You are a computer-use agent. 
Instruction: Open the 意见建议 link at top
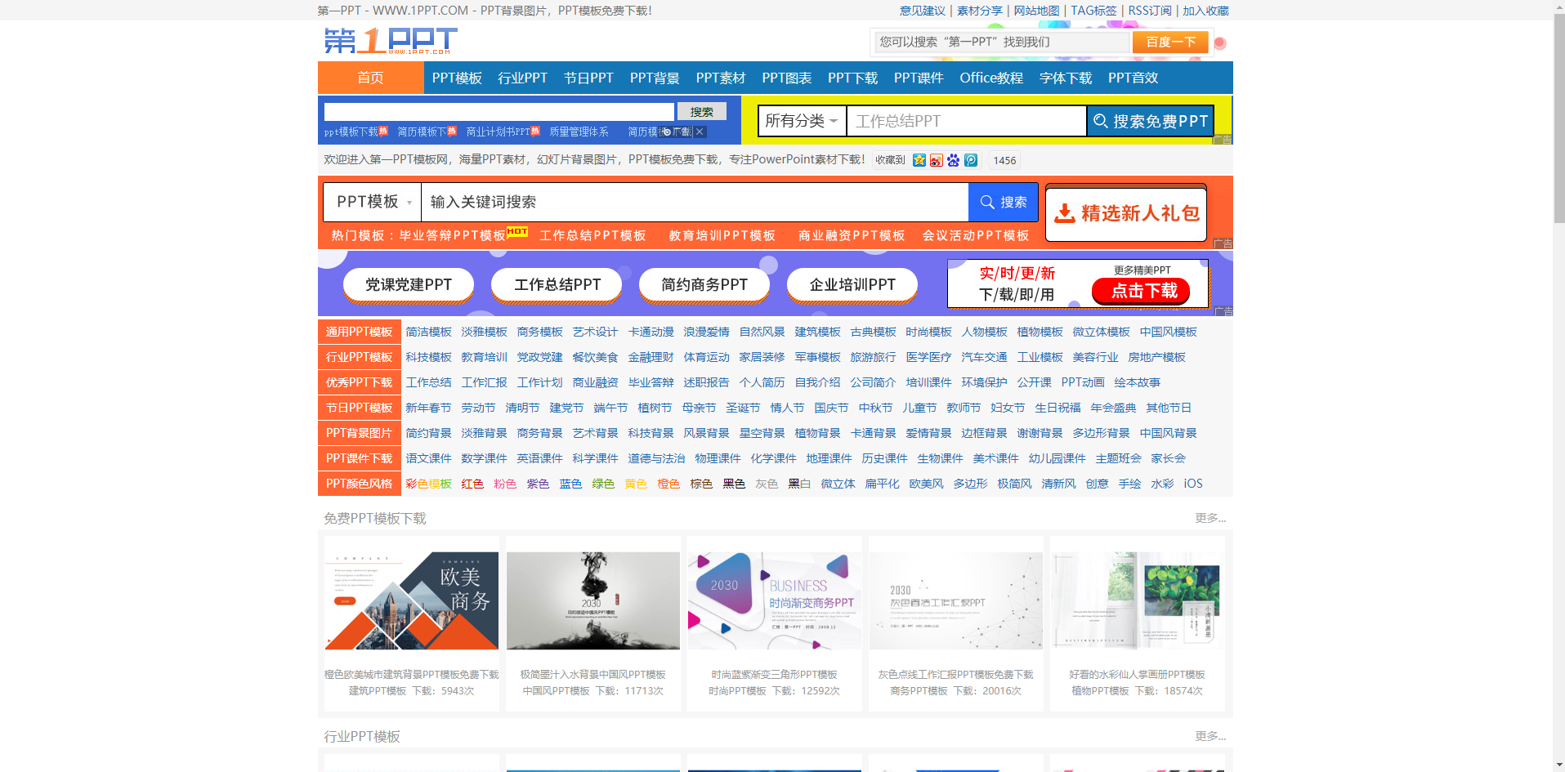click(923, 11)
